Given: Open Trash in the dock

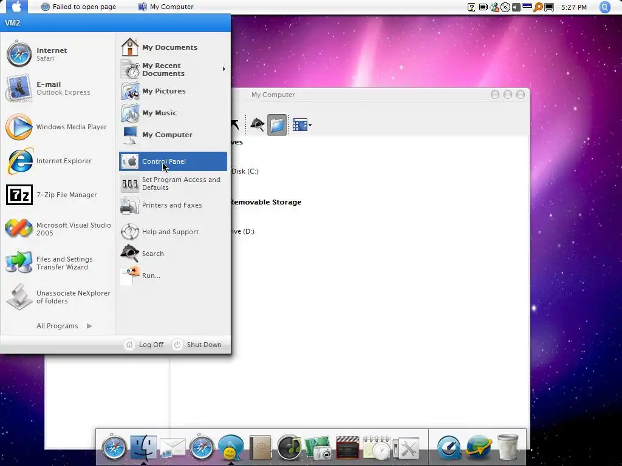Looking at the screenshot, I should (508, 447).
